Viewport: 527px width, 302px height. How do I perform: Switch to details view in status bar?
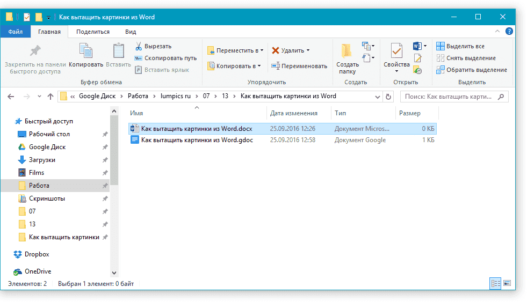tap(495, 283)
